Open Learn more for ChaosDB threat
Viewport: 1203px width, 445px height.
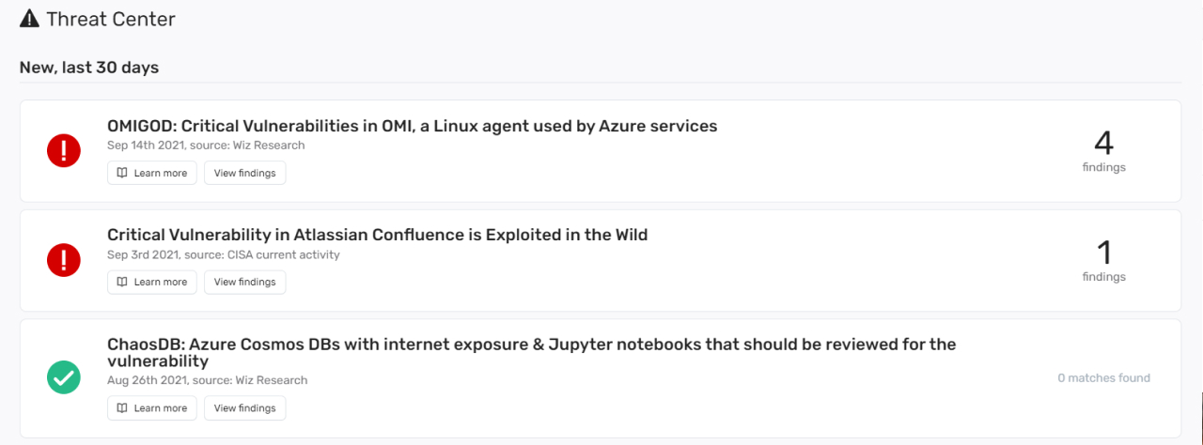(x=152, y=407)
